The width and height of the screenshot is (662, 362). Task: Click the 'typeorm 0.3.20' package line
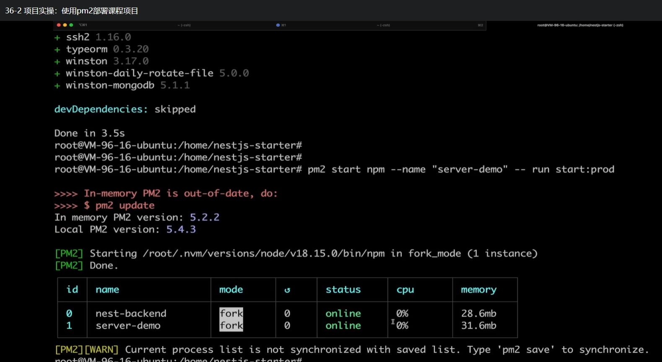101,49
